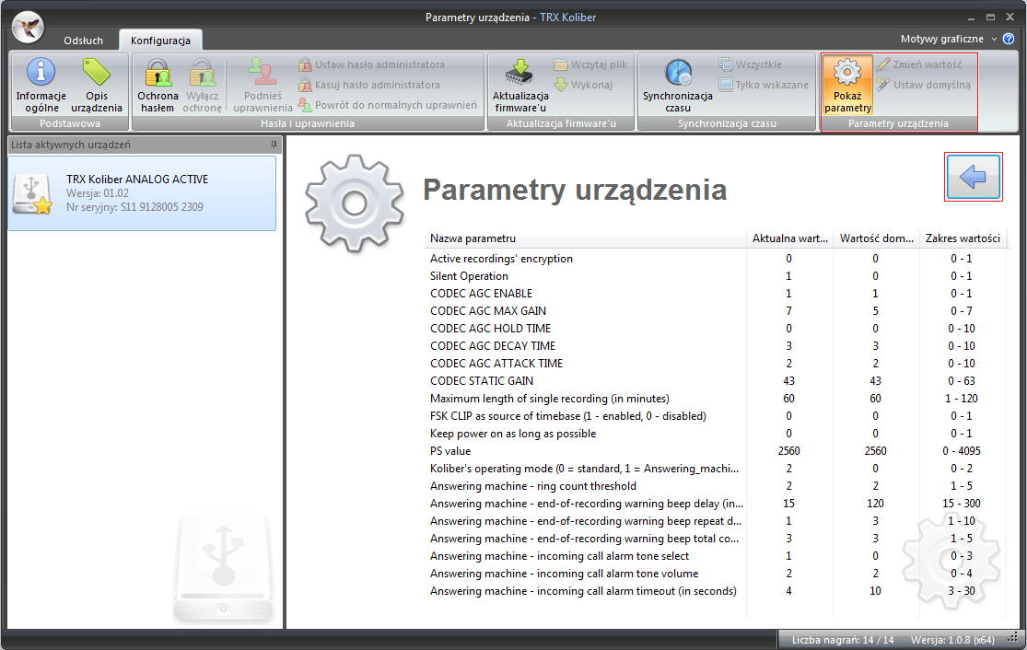Click Ustaw domyślną option
The width and height of the screenshot is (1027, 650).
click(923, 85)
